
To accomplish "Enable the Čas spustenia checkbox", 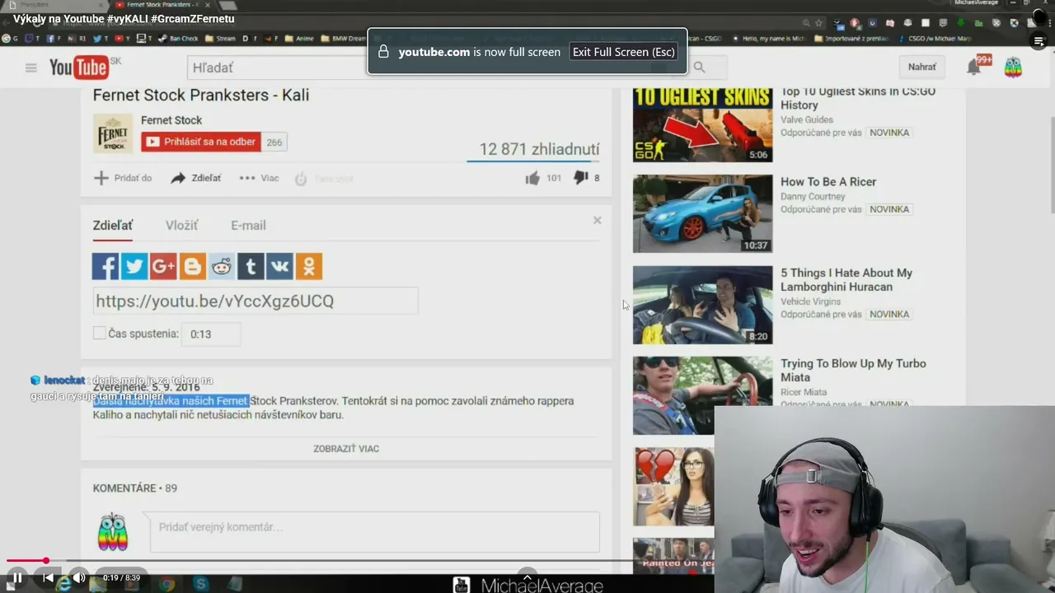I will [x=100, y=333].
